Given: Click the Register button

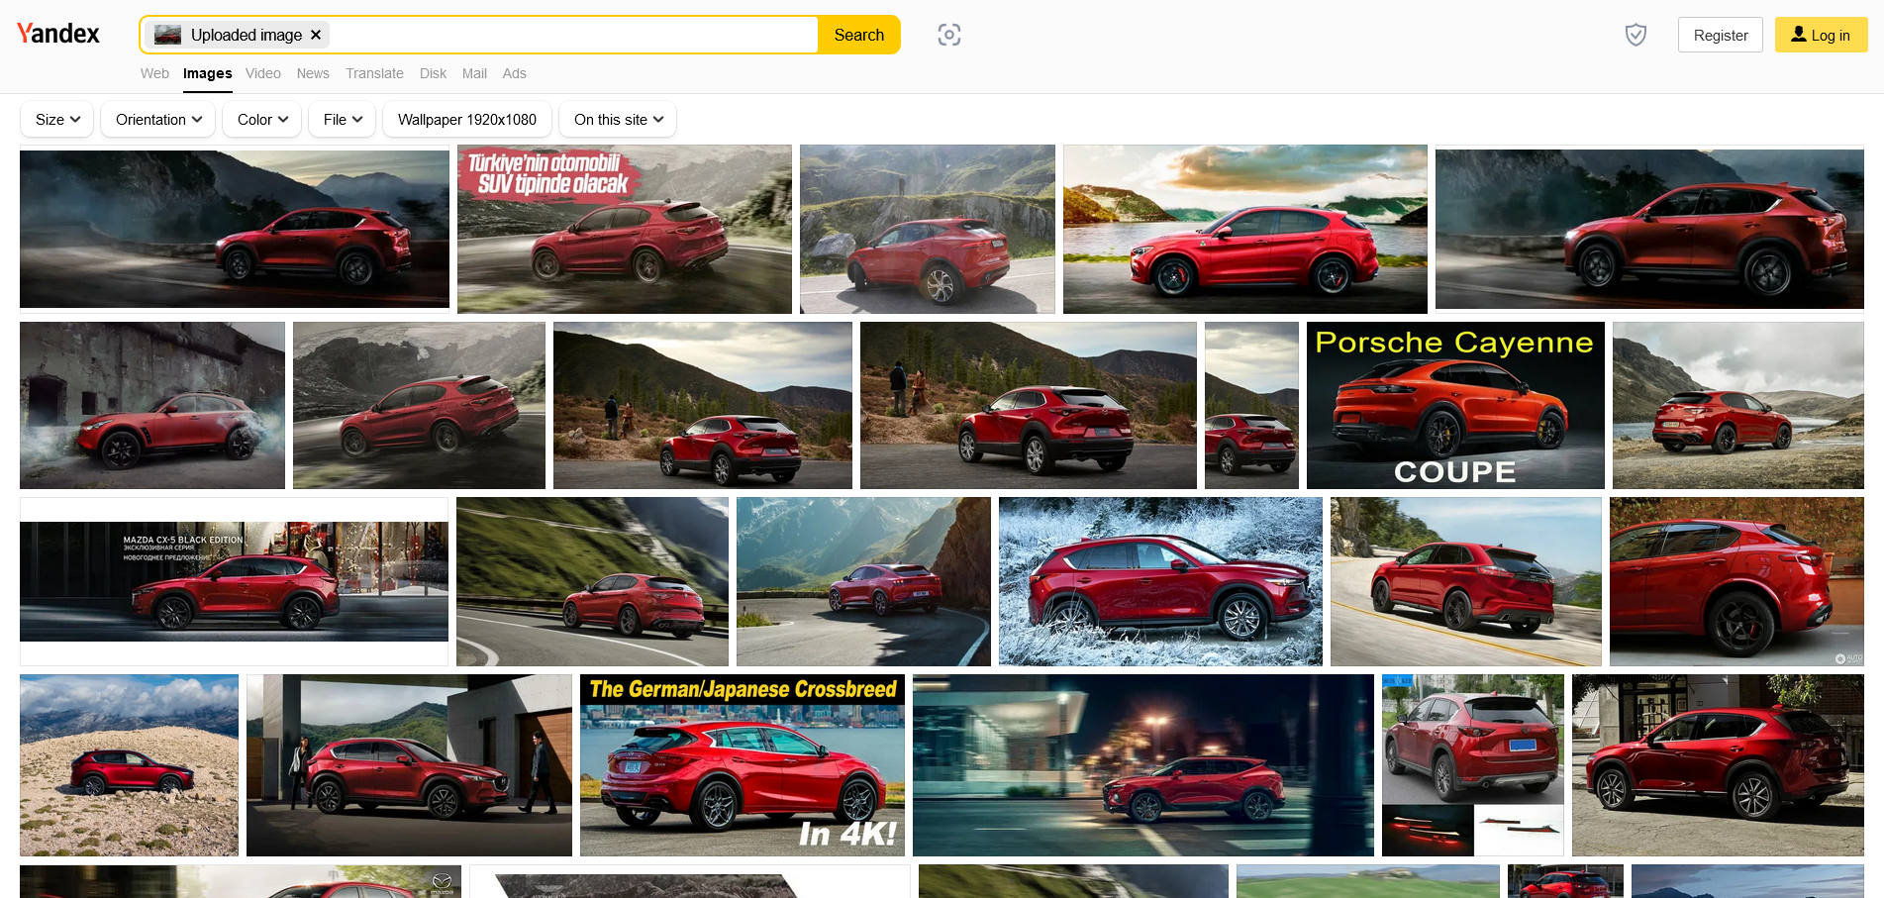Looking at the screenshot, I should click(1720, 35).
